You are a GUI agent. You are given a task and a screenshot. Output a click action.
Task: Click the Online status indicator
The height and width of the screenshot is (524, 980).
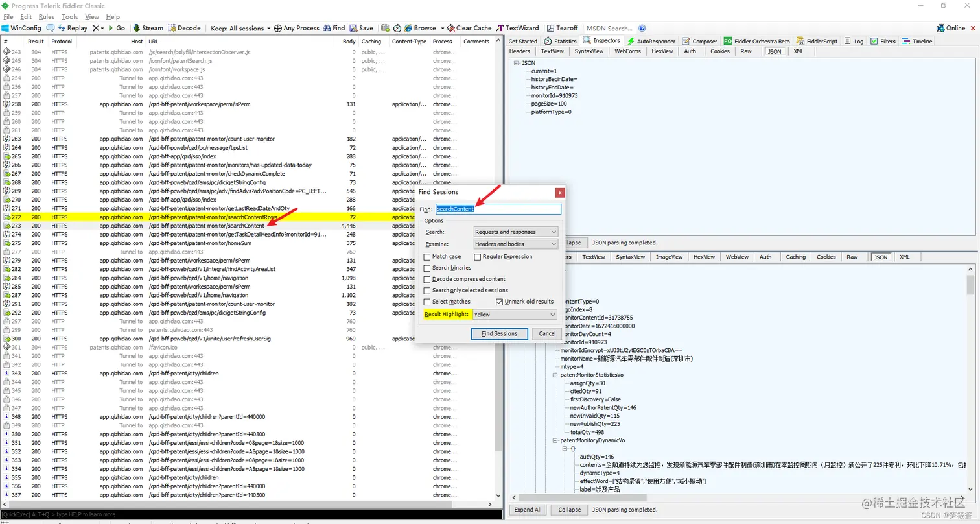(951, 28)
